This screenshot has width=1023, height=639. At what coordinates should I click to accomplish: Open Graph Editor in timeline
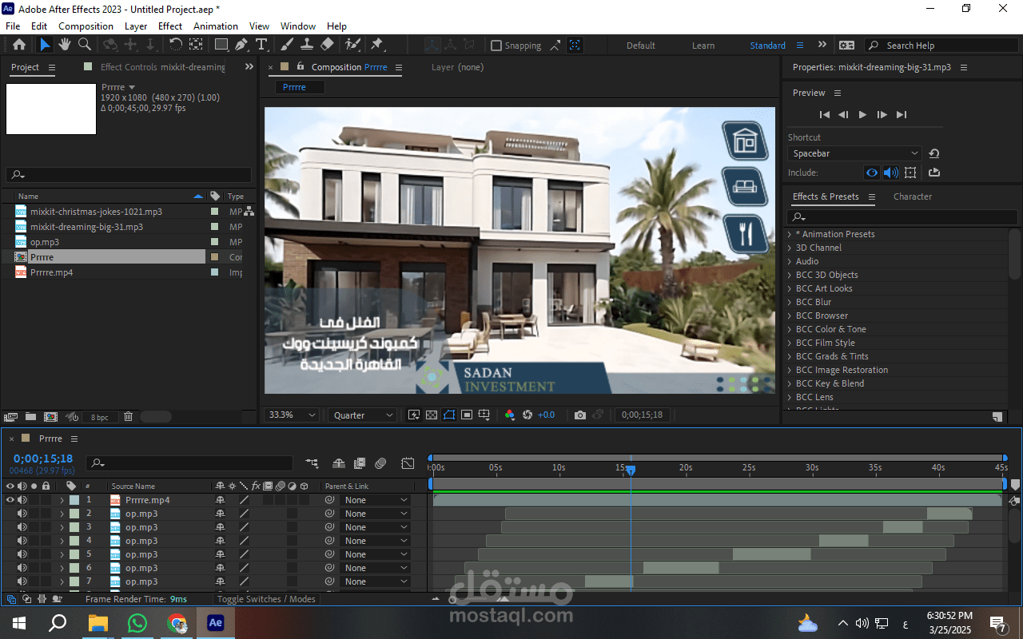point(408,463)
